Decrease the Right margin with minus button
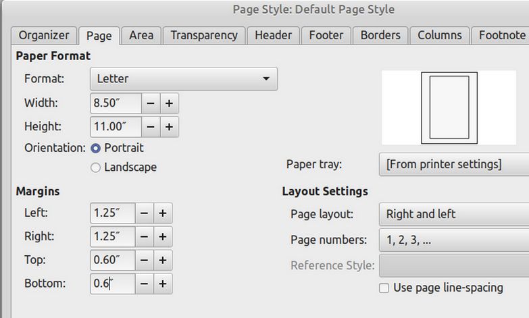Viewport: 529px width, 318px height. [x=144, y=237]
